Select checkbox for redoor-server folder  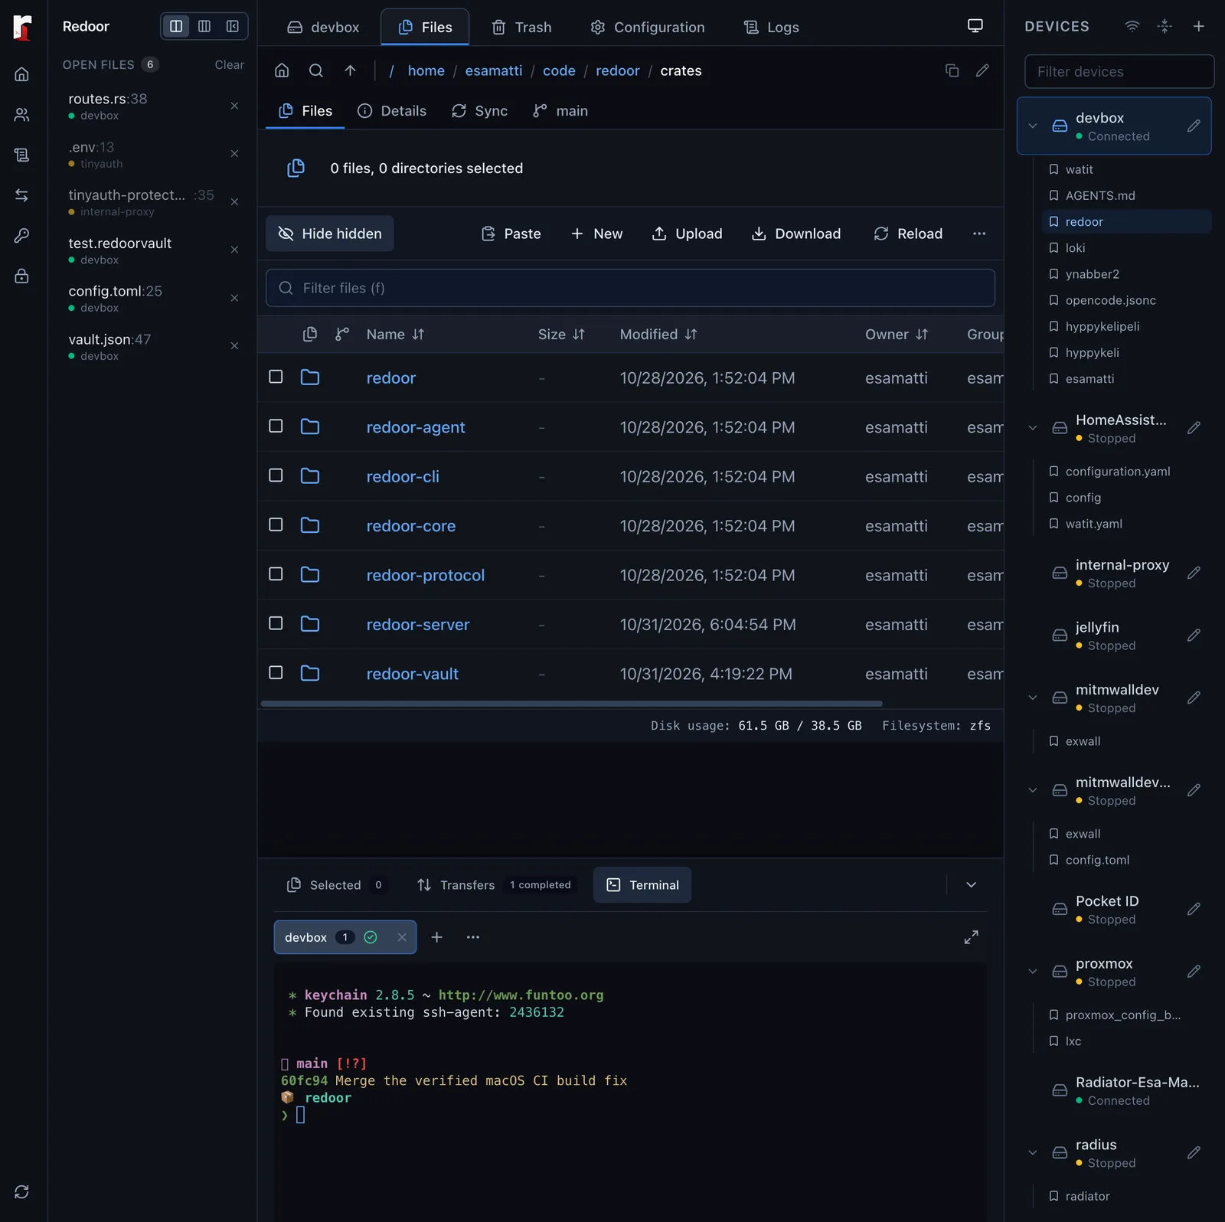click(276, 623)
